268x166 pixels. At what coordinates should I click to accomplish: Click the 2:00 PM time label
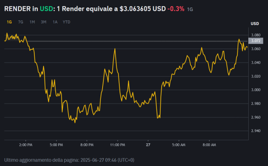click(x=26, y=145)
